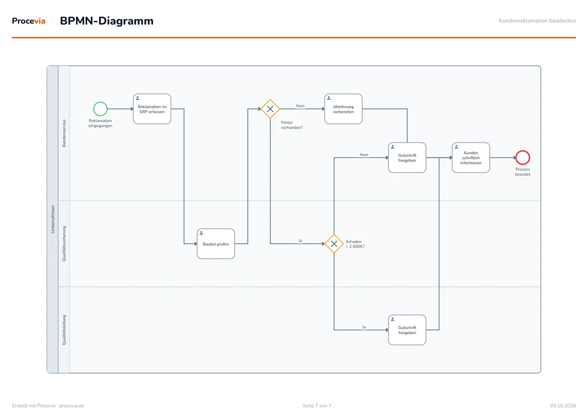This screenshot has height=415, width=588.
Task: Click the 'Kundenreklamation bearbeiten' header text
Action: 538,21
